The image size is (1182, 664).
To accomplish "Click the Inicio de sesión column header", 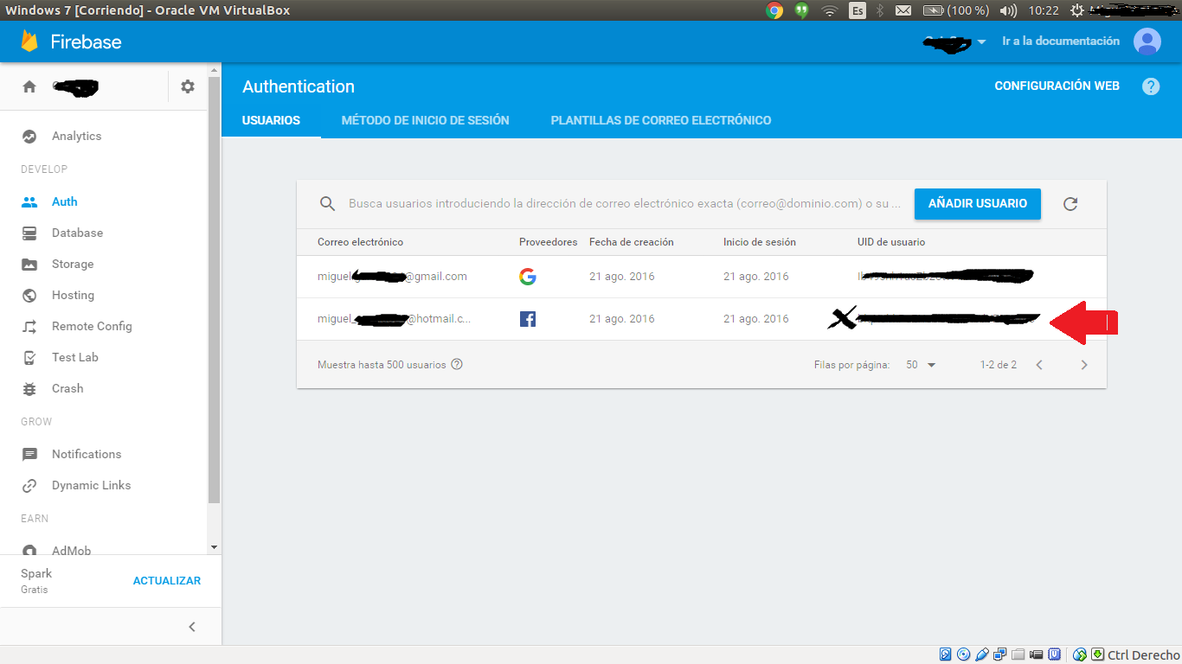I will (760, 242).
